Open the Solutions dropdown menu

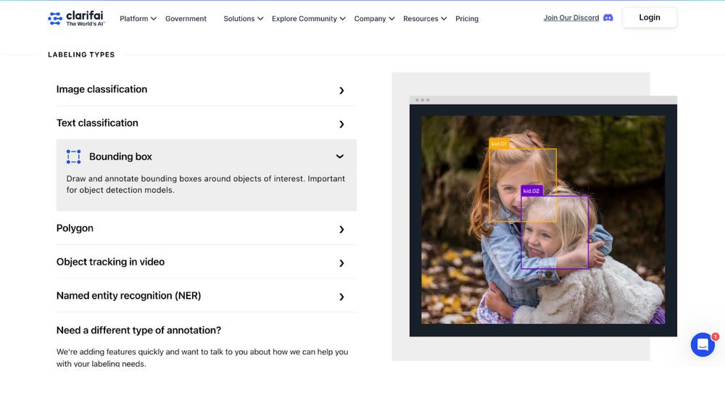pos(243,19)
